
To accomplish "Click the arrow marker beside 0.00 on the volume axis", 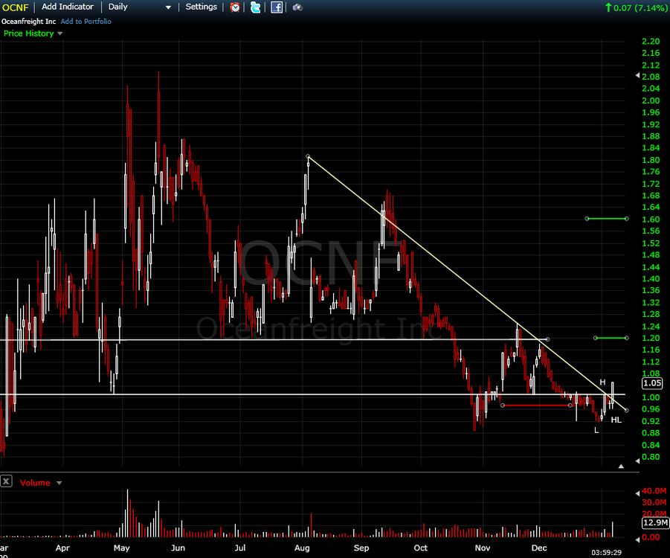I will click(x=637, y=539).
